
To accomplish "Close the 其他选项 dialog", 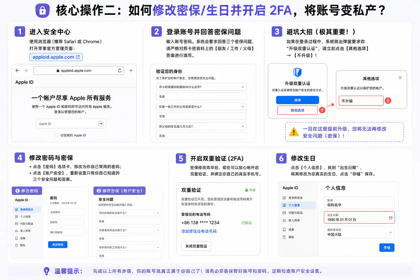I will tap(400, 78).
